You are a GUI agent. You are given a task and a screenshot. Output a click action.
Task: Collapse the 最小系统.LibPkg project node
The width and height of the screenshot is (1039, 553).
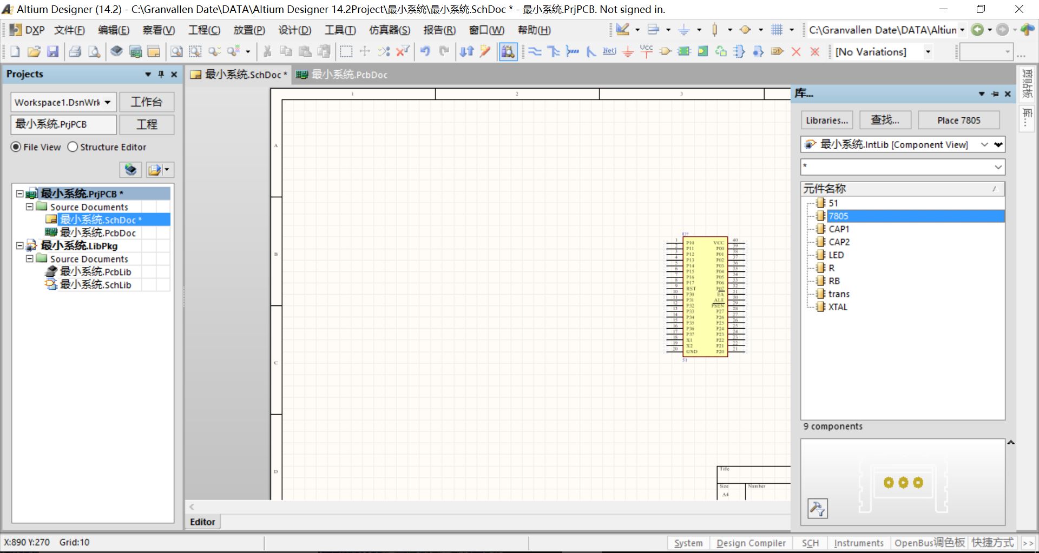tap(20, 245)
